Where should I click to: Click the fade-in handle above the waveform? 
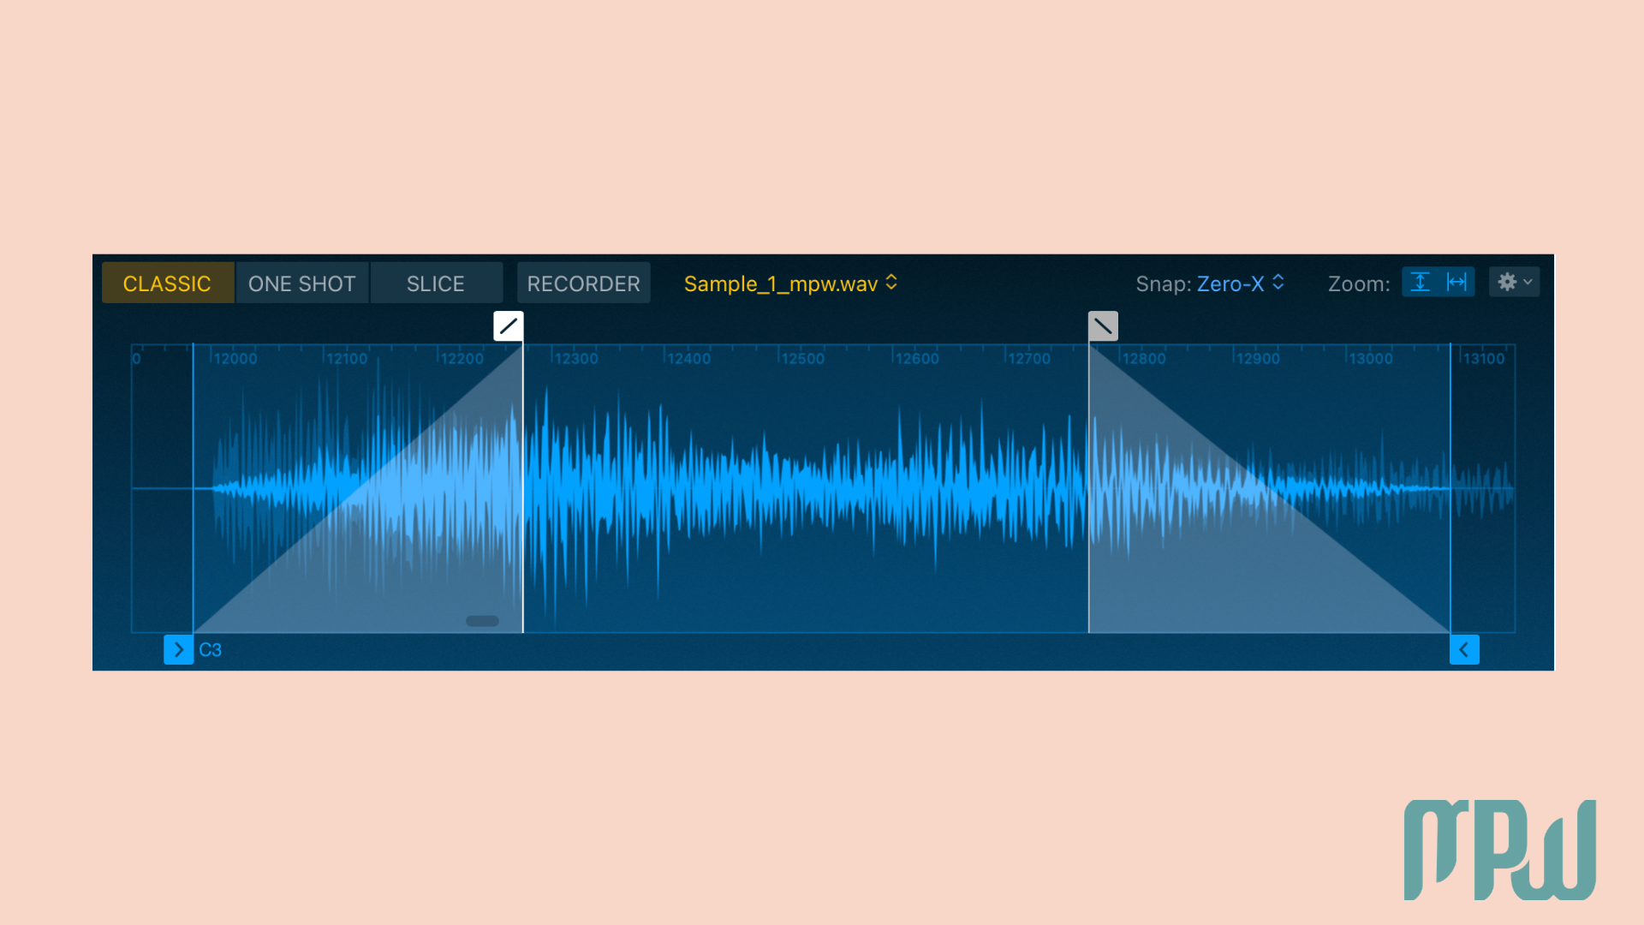pyautogui.click(x=509, y=325)
